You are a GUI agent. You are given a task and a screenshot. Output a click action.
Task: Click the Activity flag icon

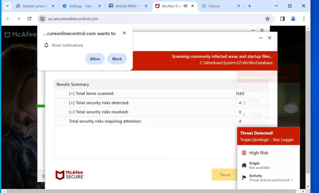(244, 178)
